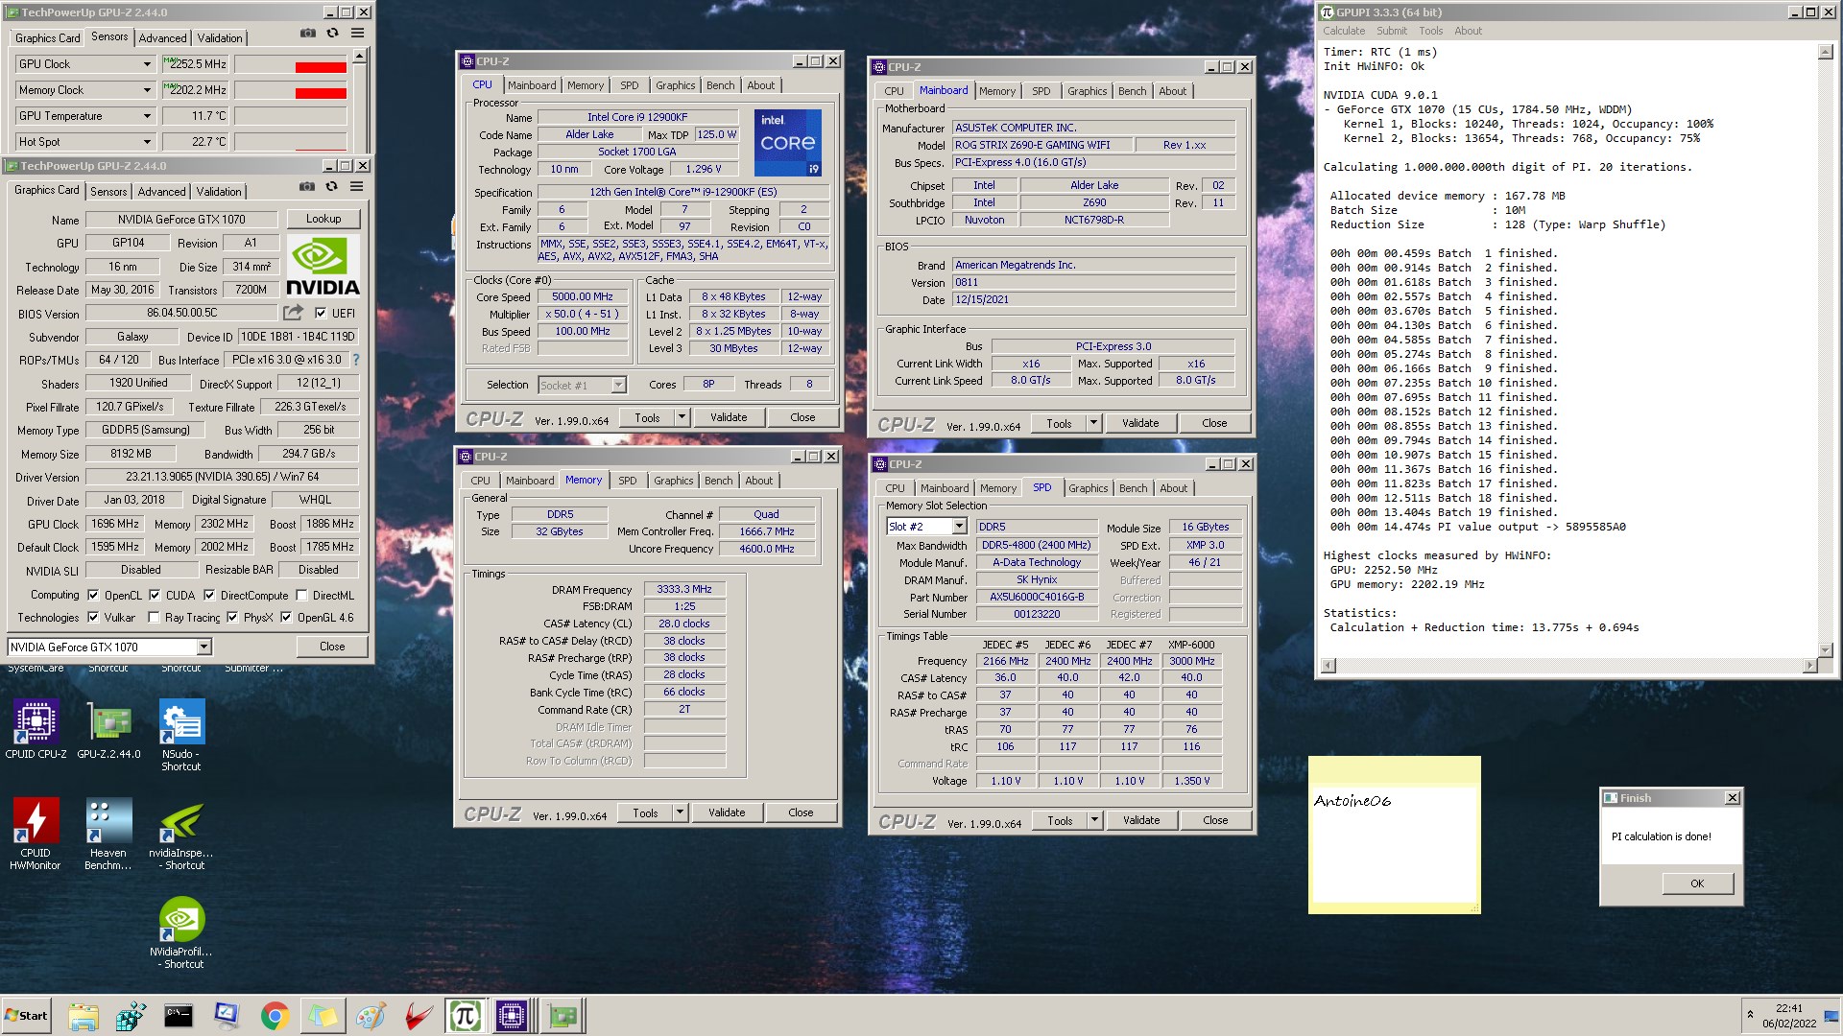Toggle the Ray Tracing checkbox

[154, 617]
